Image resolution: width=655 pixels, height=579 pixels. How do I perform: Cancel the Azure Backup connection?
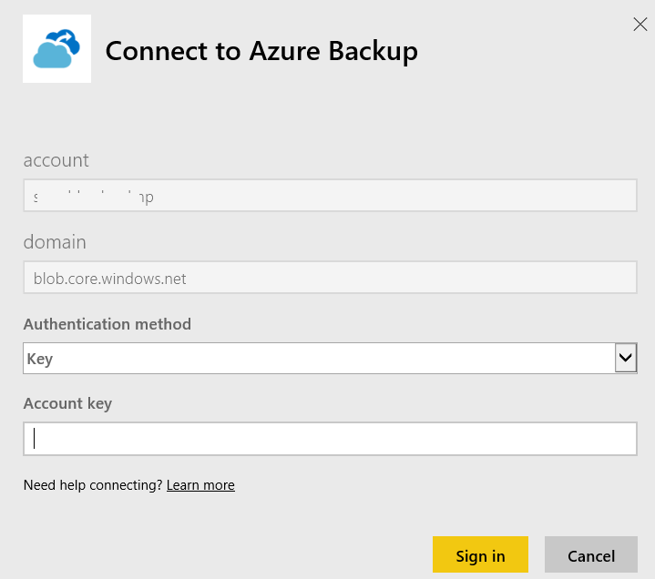590,555
